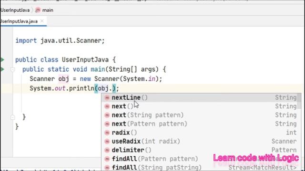The width and height of the screenshot is (305, 171).
Task: Collapse main method with fold toggle
Action: 13,69
